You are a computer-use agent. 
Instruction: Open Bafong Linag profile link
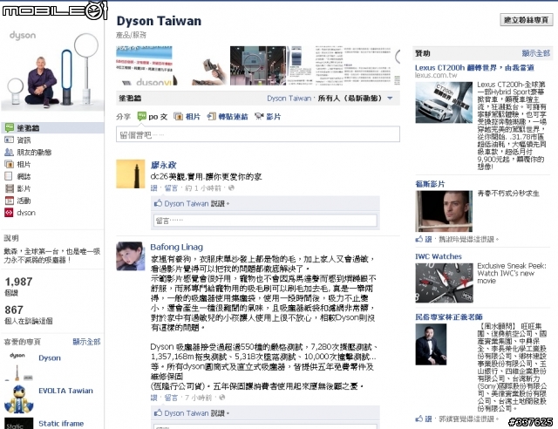(176, 247)
